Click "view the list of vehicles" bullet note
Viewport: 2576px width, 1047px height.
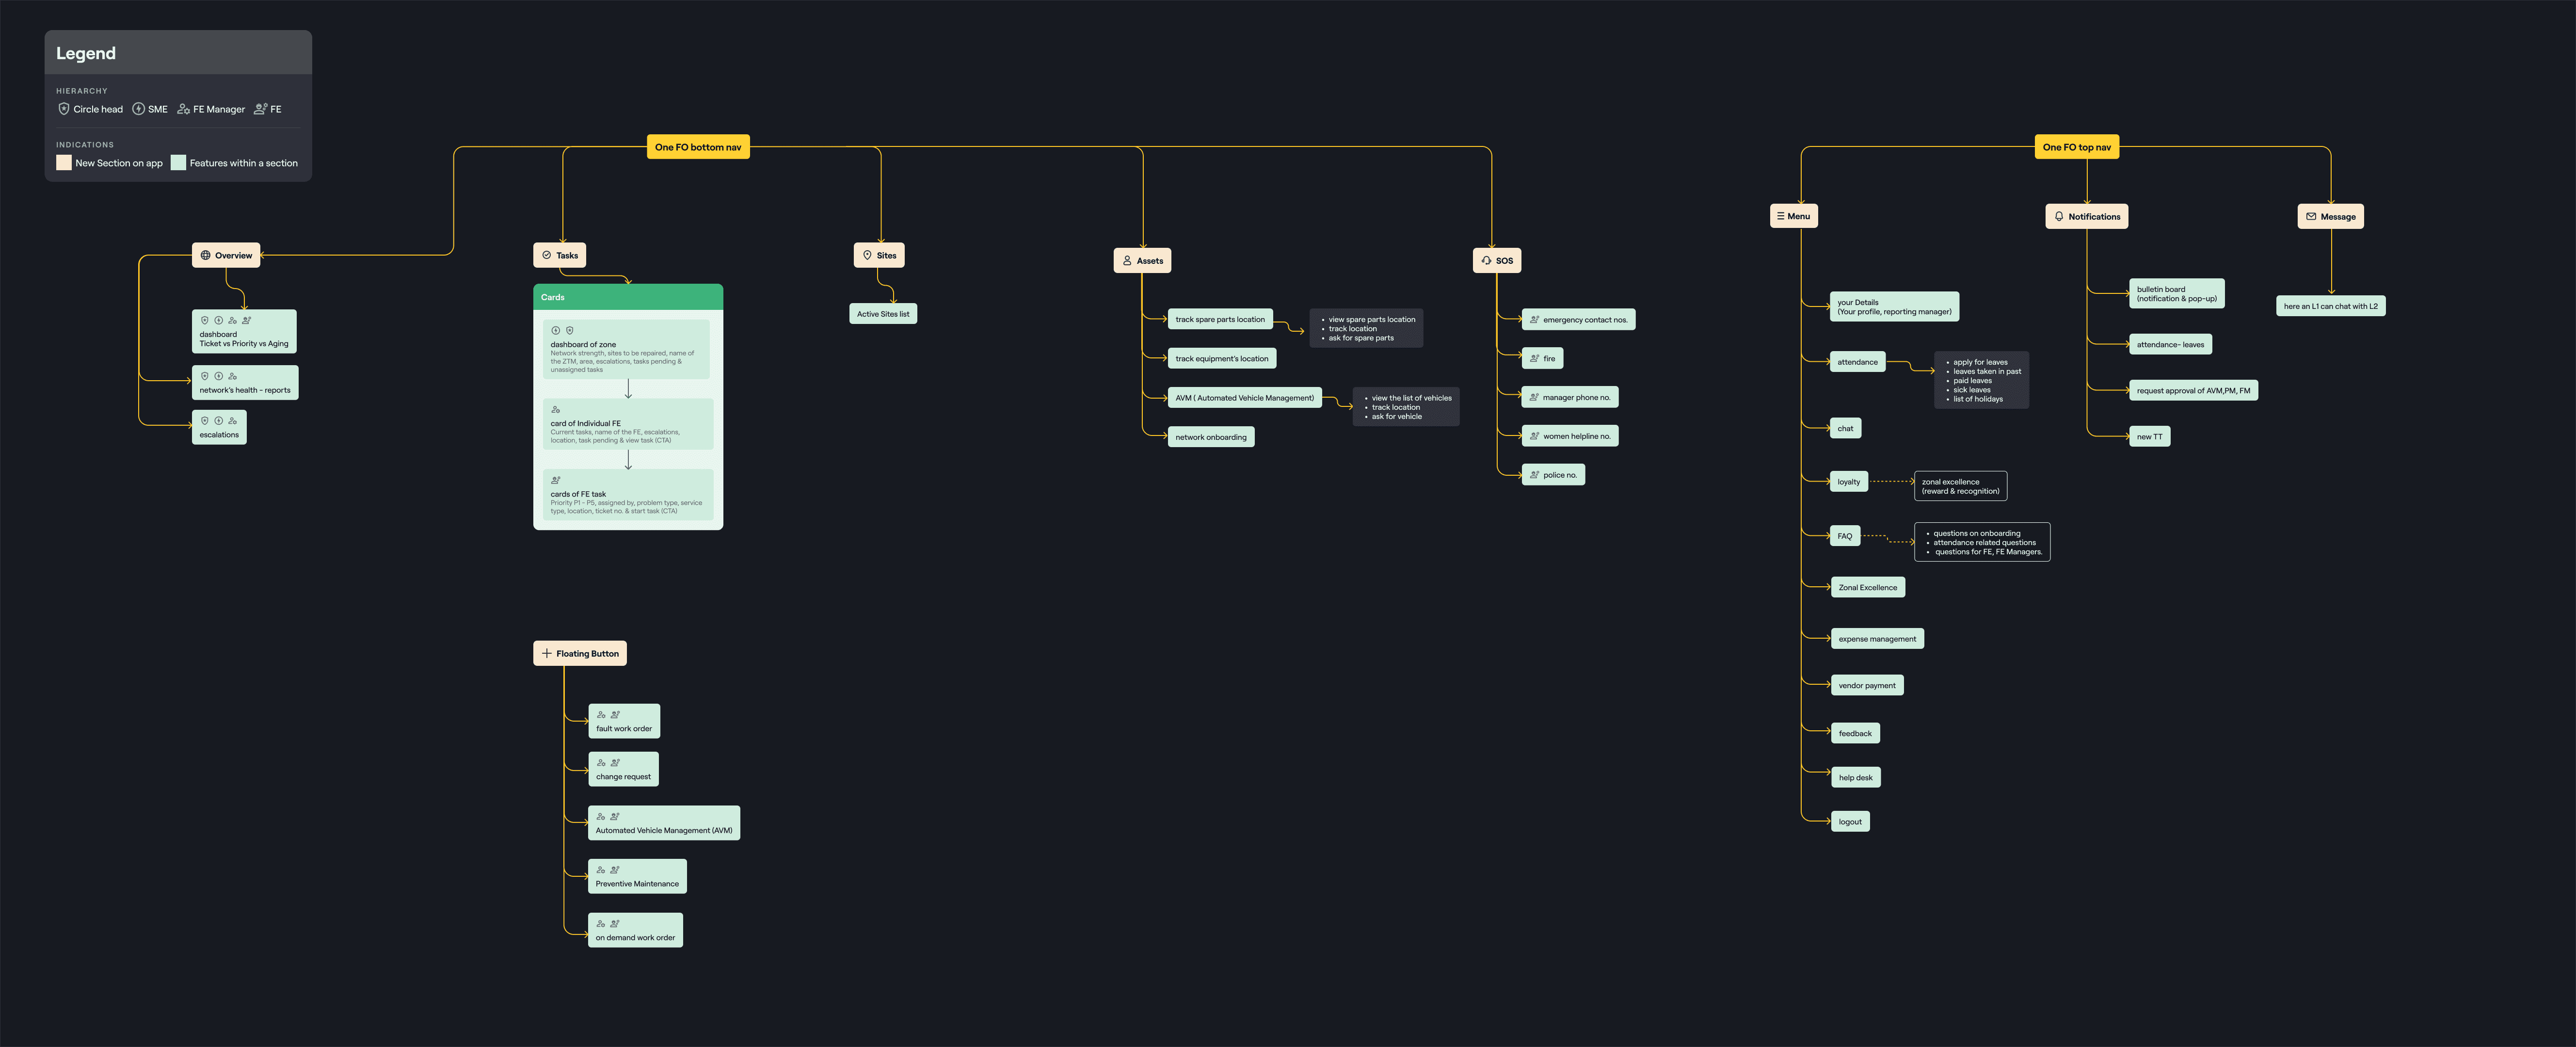pyautogui.click(x=1406, y=407)
